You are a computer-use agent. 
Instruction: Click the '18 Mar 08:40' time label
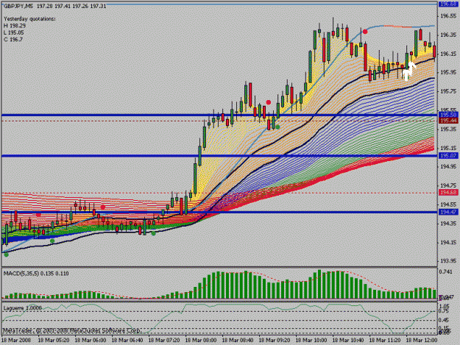pos(238,340)
